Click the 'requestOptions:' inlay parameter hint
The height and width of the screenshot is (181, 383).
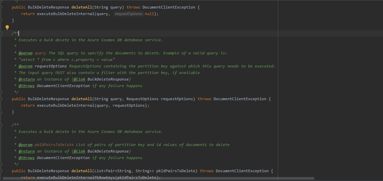128,14
